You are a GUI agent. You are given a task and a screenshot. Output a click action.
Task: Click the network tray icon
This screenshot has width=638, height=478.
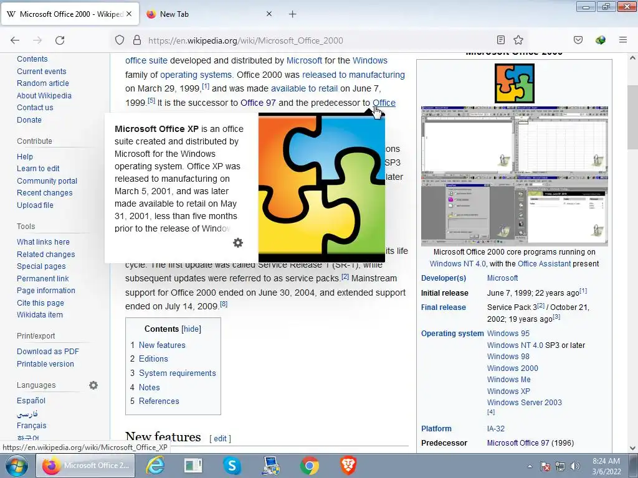click(x=560, y=466)
